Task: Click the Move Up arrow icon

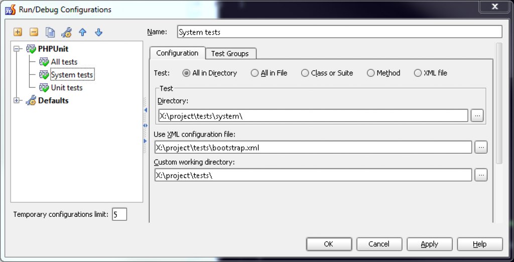Action: coord(83,32)
